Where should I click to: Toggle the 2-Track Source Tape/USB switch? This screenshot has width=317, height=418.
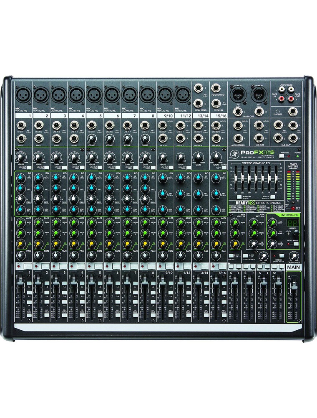pyautogui.click(x=245, y=255)
